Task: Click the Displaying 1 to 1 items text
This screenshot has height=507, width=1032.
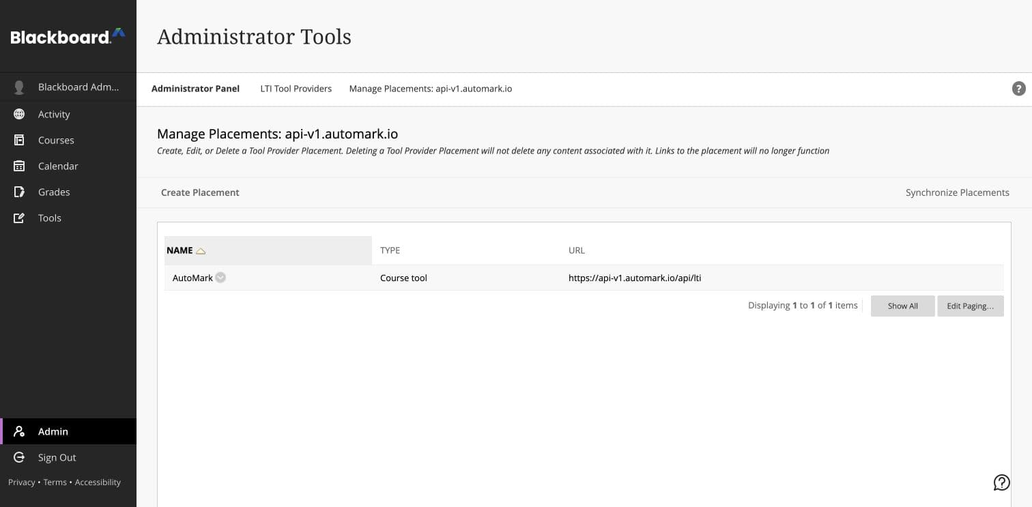Action: tap(803, 305)
